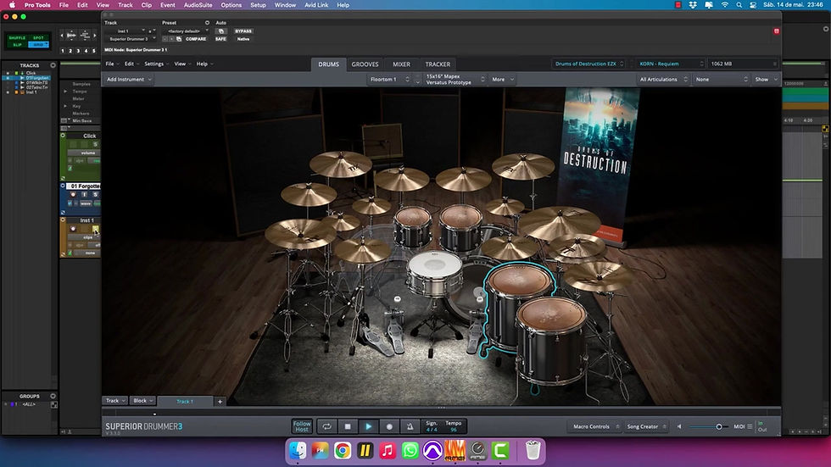
Task: Open Google Chrome from the Dock
Action: coord(343,451)
